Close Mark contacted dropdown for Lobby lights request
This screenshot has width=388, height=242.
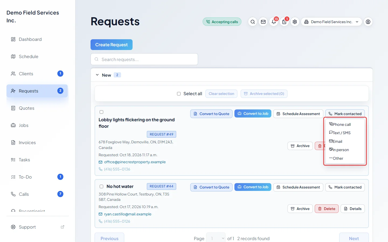tap(345, 114)
